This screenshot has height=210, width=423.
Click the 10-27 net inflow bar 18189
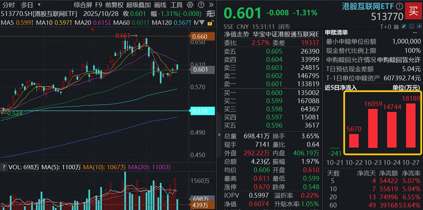click(x=411, y=125)
